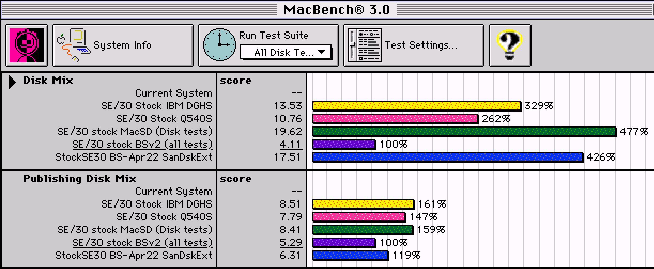Click Current System in Disk Mix

click(x=174, y=93)
